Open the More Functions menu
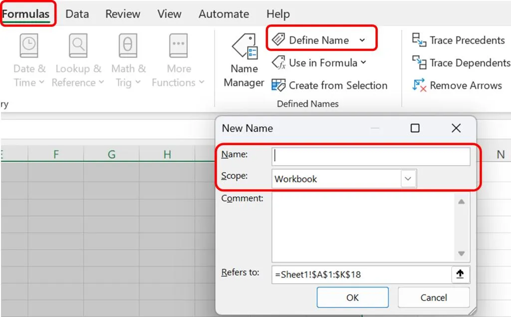This screenshot has width=511, height=317. coord(178,61)
